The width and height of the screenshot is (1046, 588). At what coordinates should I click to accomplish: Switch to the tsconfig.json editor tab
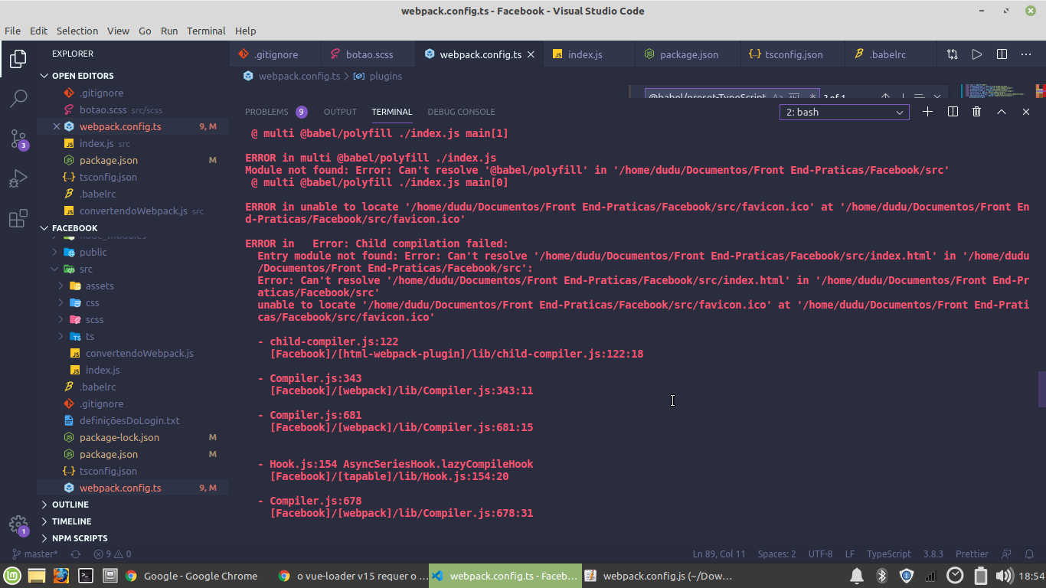pos(793,54)
